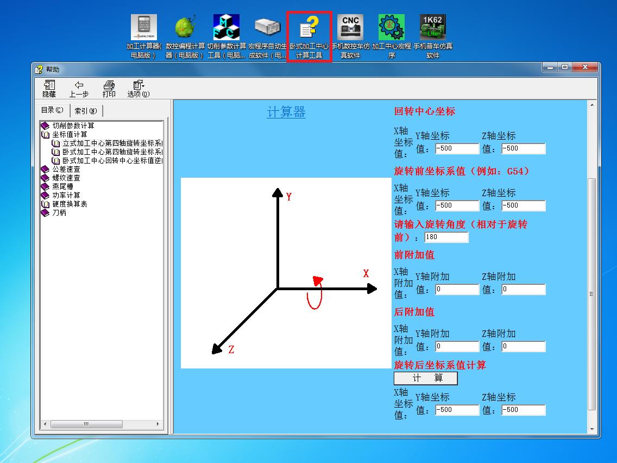Click the content pane vertical scrollbar thumb
Viewport: 617px width, 463px height.
[592, 294]
